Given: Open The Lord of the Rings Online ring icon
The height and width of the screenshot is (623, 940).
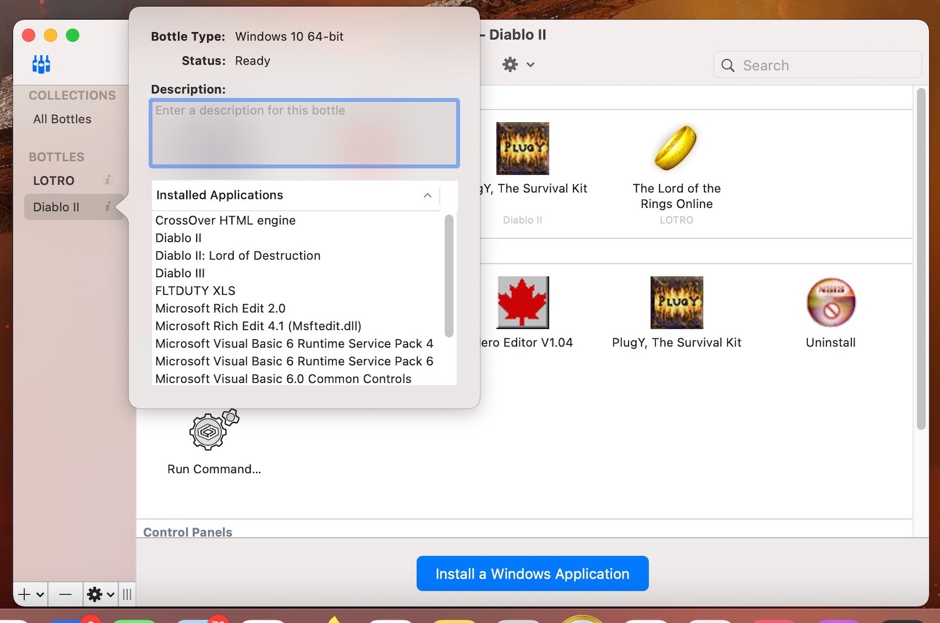Looking at the screenshot, I should [676, 148].
